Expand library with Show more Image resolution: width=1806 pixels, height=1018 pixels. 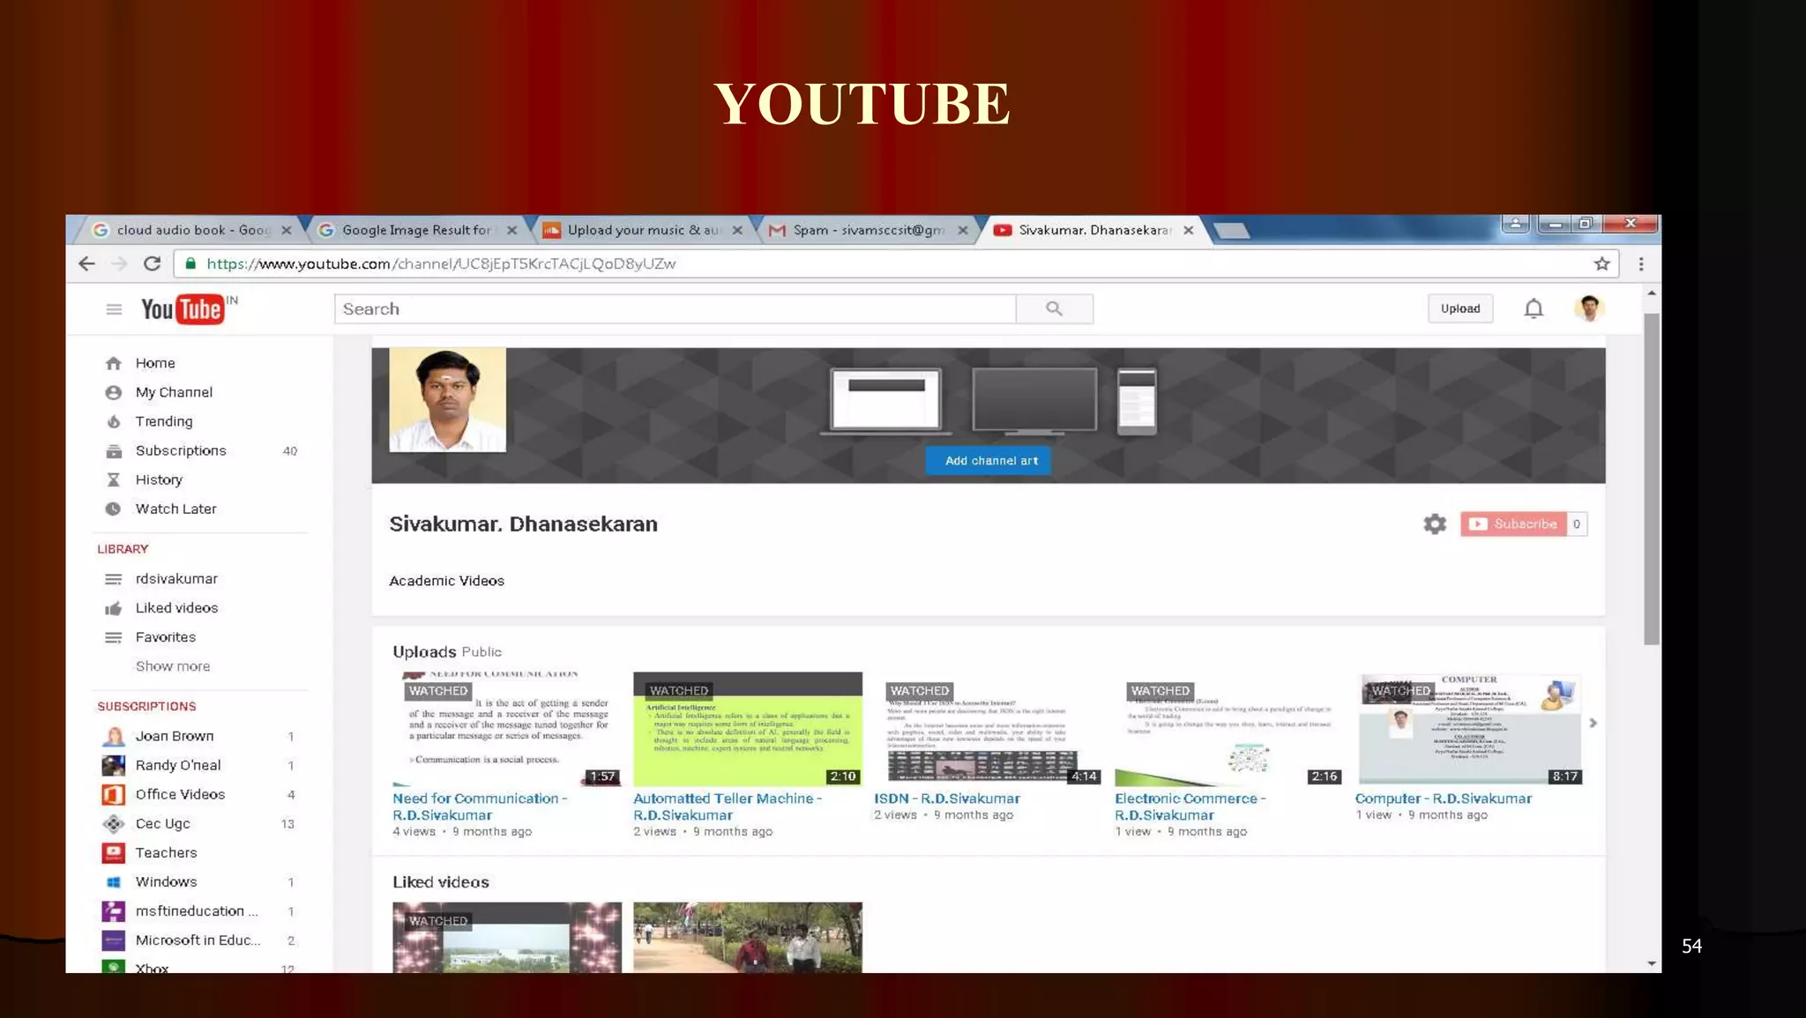click(x=173, y=666)
